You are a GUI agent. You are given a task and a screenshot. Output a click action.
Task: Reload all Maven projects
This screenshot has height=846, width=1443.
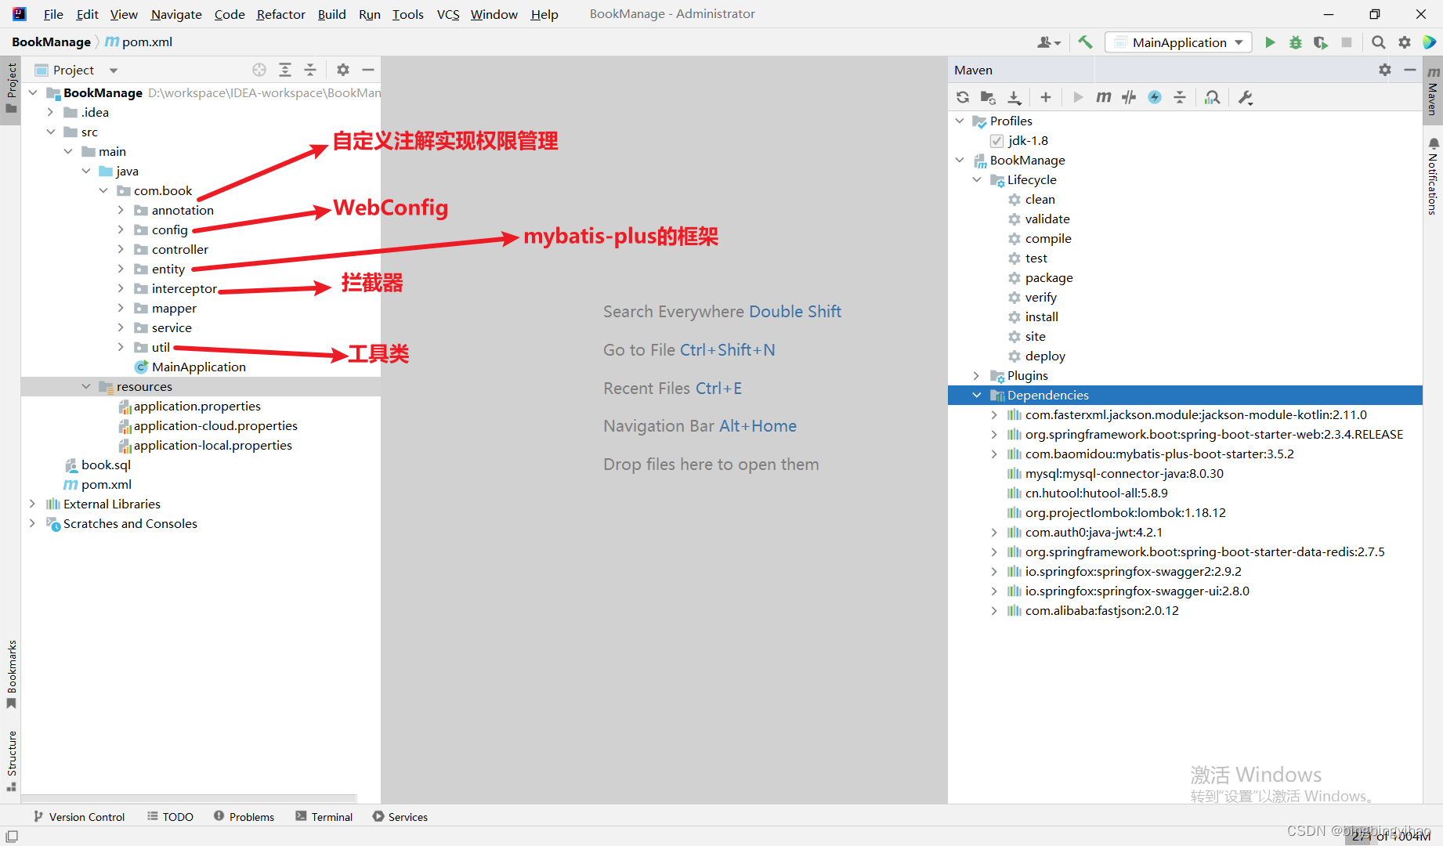(963, 97)
